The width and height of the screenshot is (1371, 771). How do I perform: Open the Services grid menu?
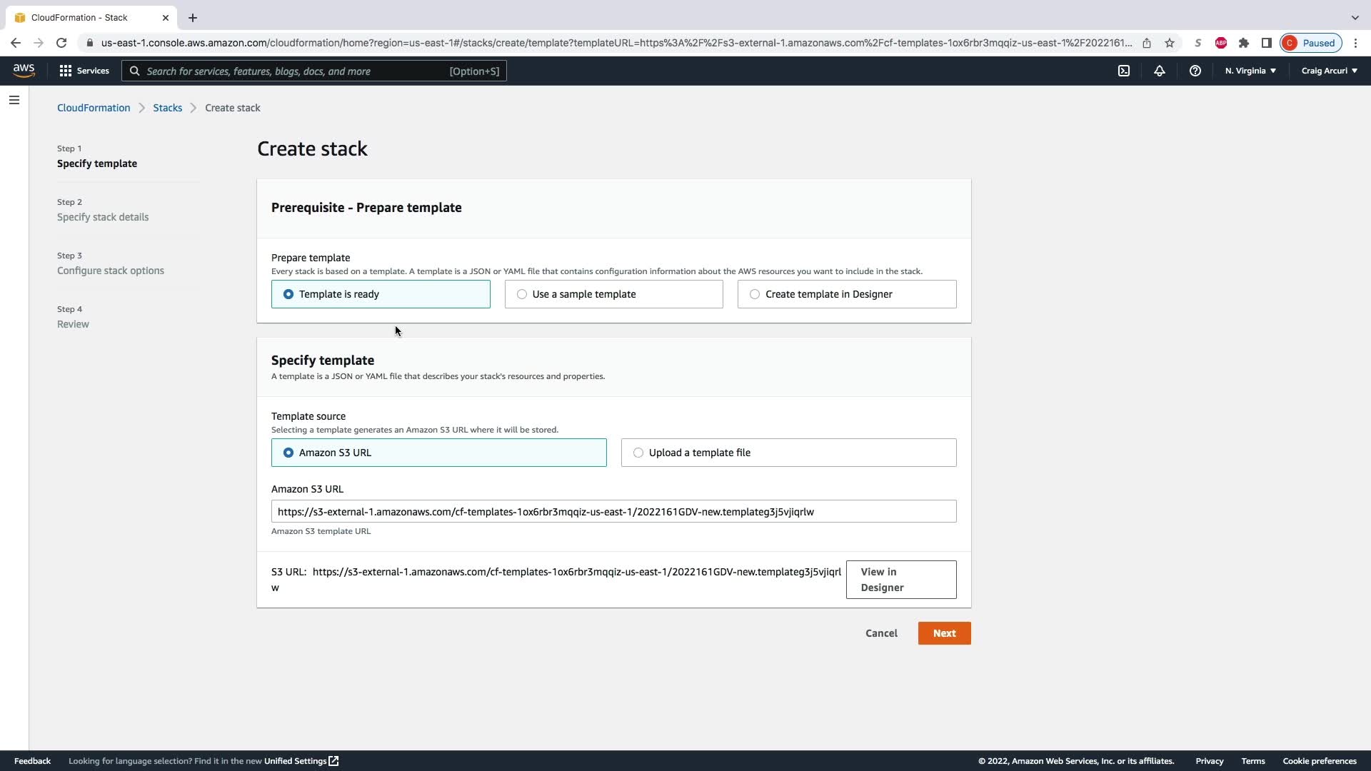[x=84, y=71]
